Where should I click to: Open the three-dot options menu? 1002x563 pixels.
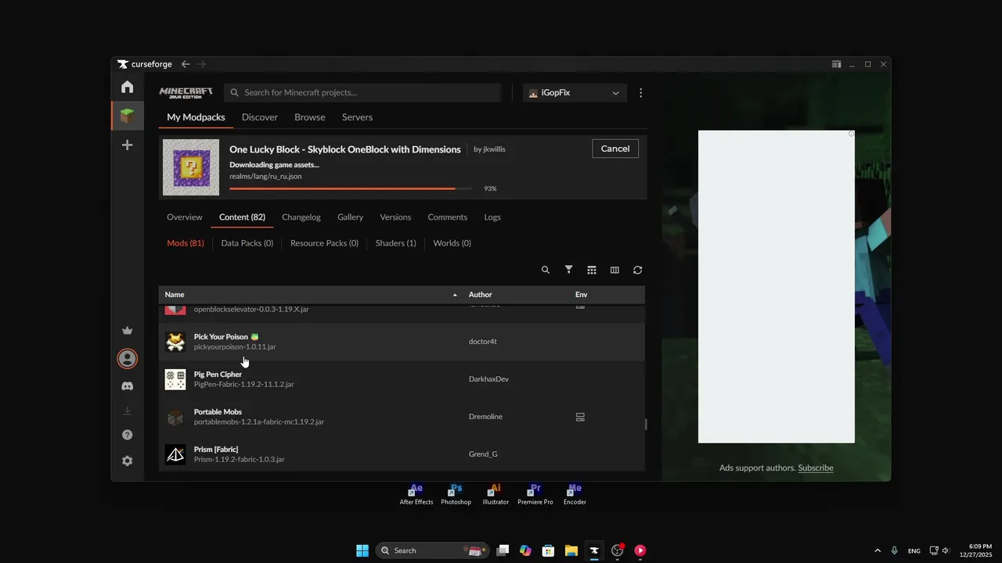pyautogui.click(x=640, y=92)
